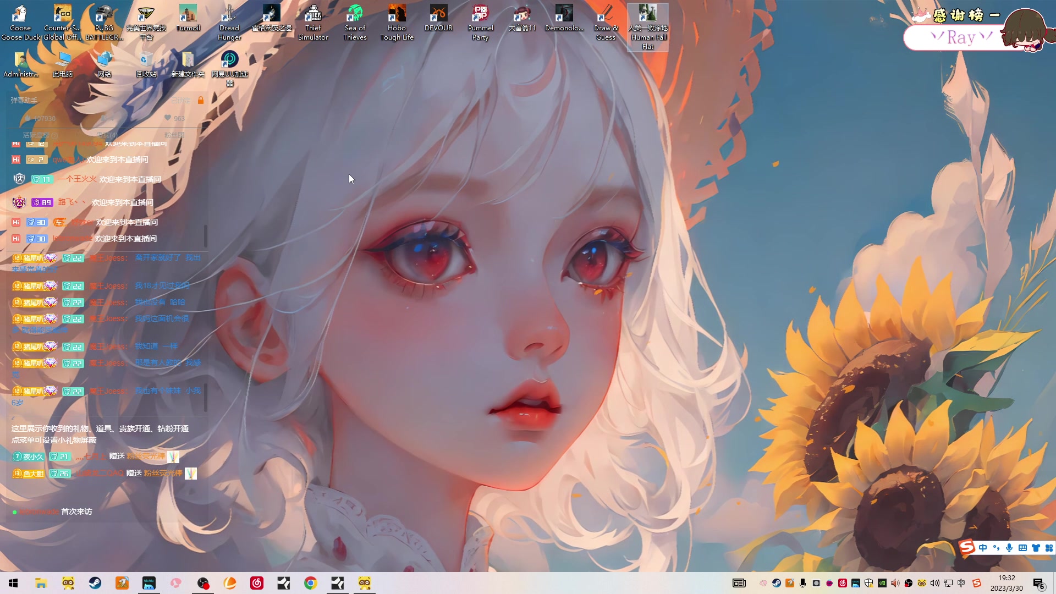Click username 路飞、、 in chat
This screenshot has width=1056, height=594.
pyautogui.click(x=72, y=202)
